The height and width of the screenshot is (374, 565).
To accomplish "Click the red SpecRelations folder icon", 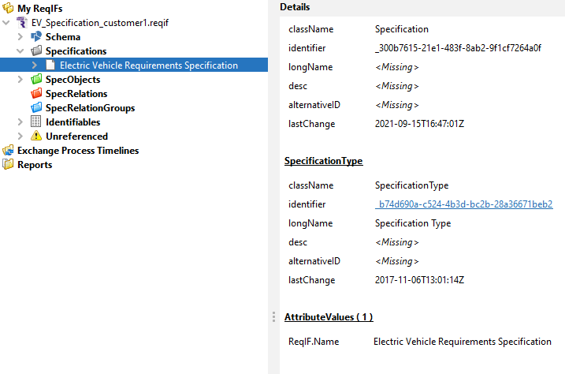I will coord(36,94).
